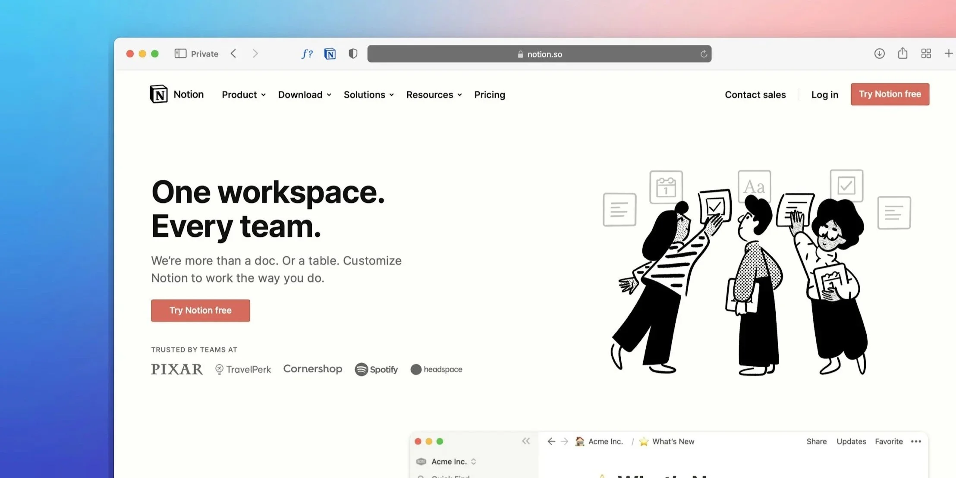Click the f? font extension icon
Viewport: 956px width, 478px height.
[x=307, y=53]
